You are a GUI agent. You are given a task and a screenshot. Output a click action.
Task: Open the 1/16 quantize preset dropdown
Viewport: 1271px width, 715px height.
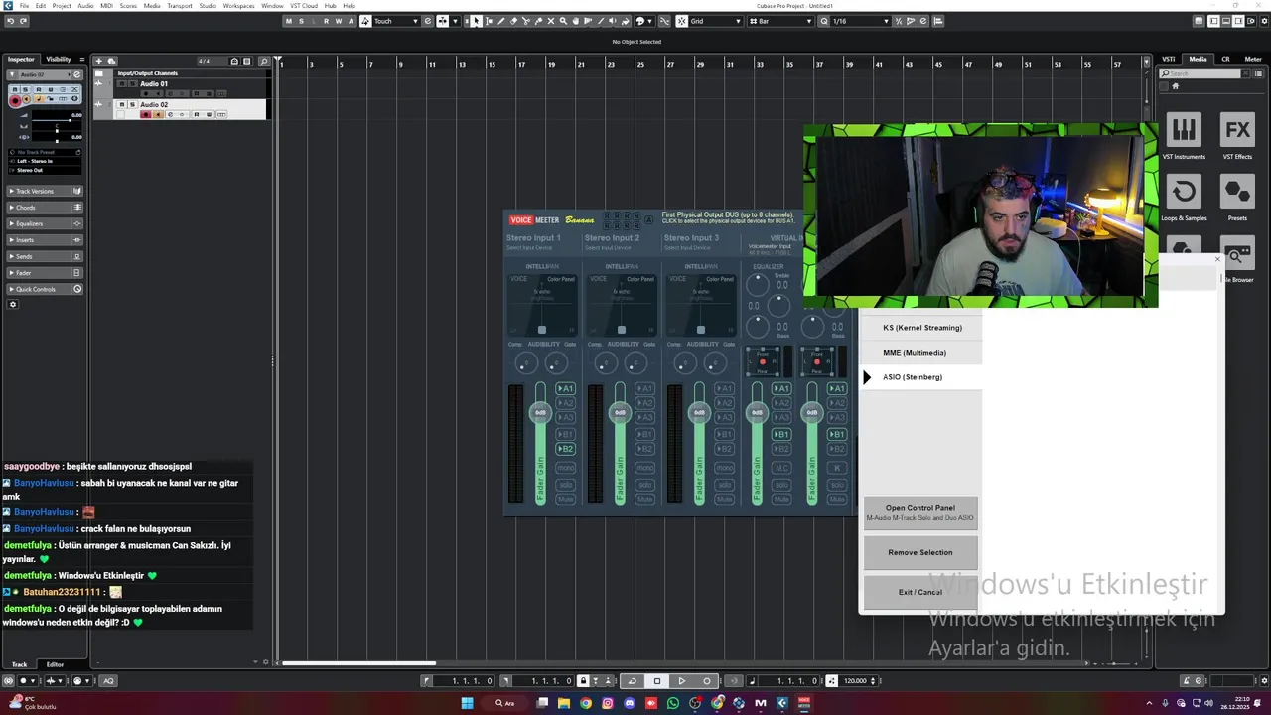[x=861, y=21]
